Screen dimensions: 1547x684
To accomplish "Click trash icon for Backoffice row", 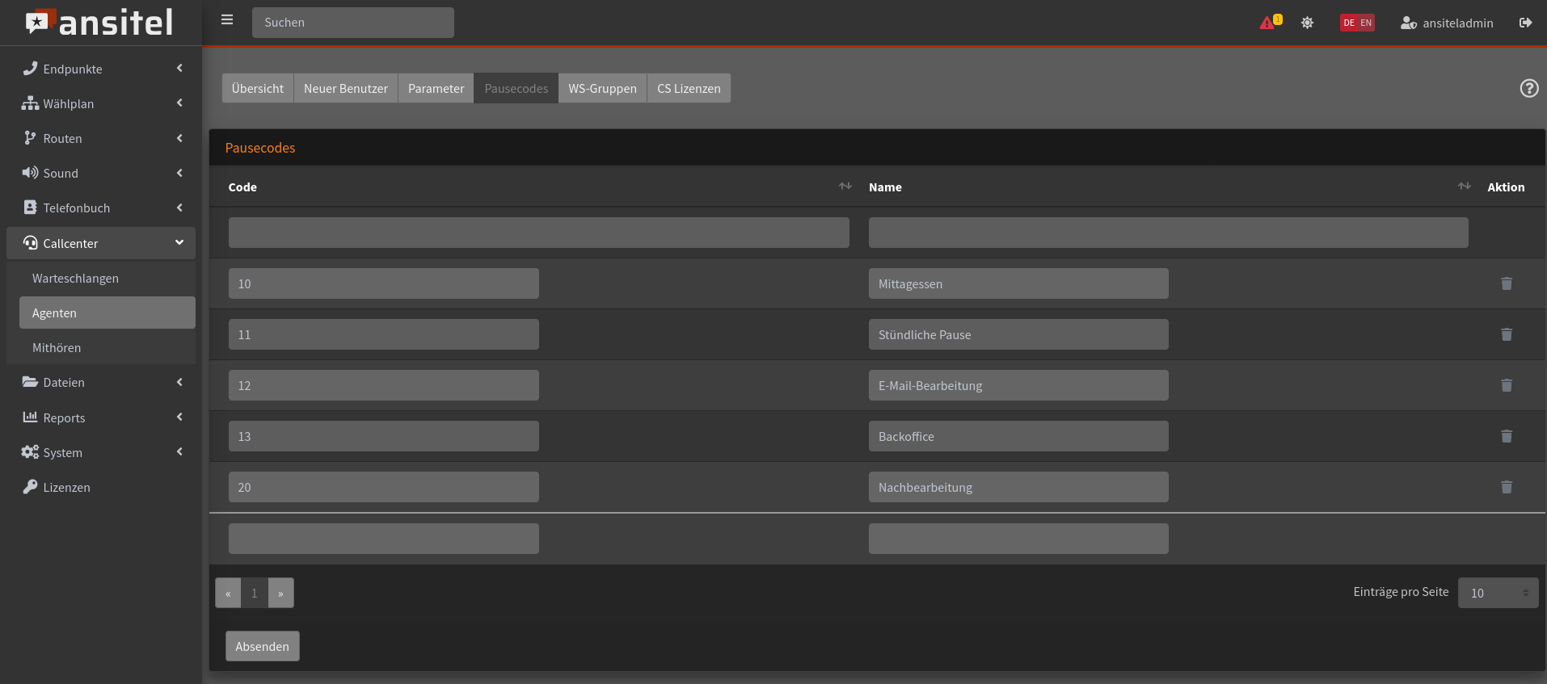I will pyautogui.click(x=1506, y=436).
